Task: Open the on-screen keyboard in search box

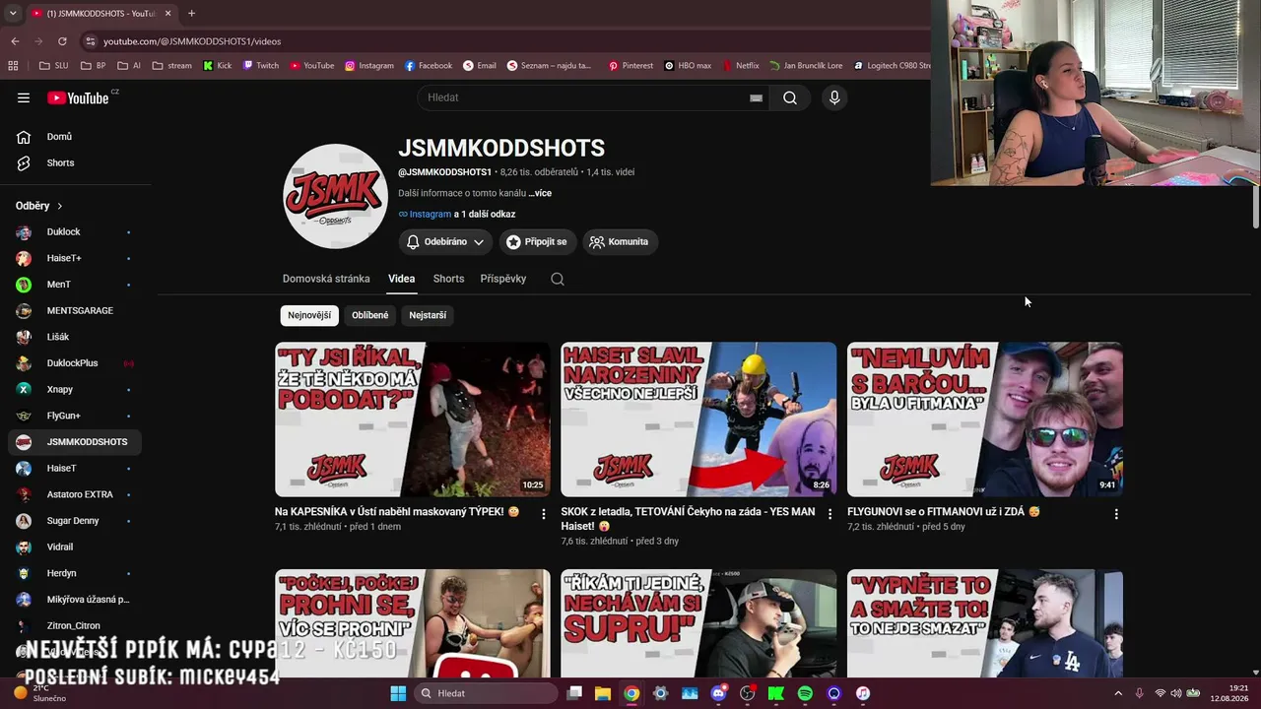Action: pyautogui.click(x=756, y=97)
